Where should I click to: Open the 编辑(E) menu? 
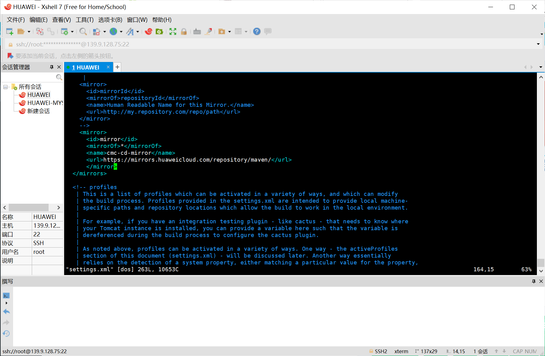pyautogui.click(x=39, y=20)
